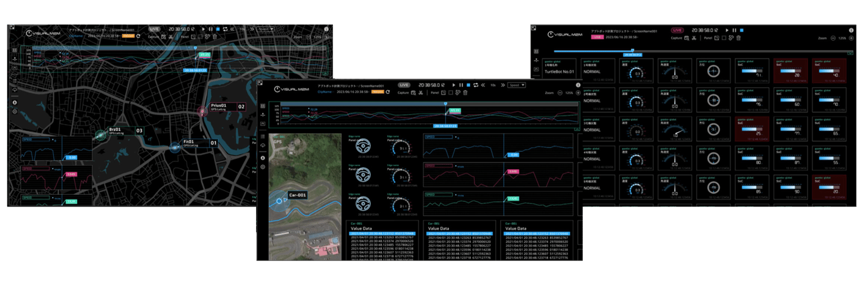Viewport: 865px width, 285px height.
Task: Play data in the left map window
Action: pos(203,29)
